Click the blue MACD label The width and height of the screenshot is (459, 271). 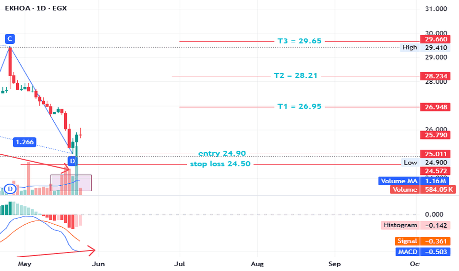(x=407, y=252)
